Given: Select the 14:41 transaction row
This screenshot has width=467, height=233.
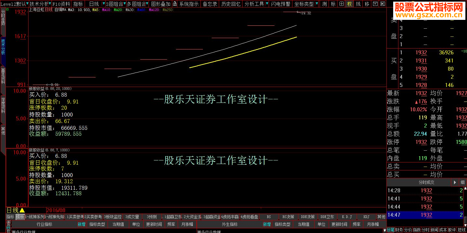Looking at the screenshot, I should pyautogui.click(x=423, y=199).
